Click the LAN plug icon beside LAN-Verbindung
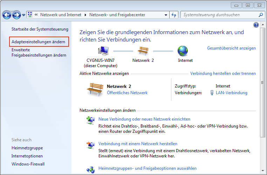Screen dimensions: 267x175 212,93
